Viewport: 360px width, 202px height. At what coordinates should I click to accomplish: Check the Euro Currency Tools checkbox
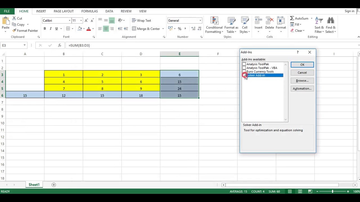244,72
